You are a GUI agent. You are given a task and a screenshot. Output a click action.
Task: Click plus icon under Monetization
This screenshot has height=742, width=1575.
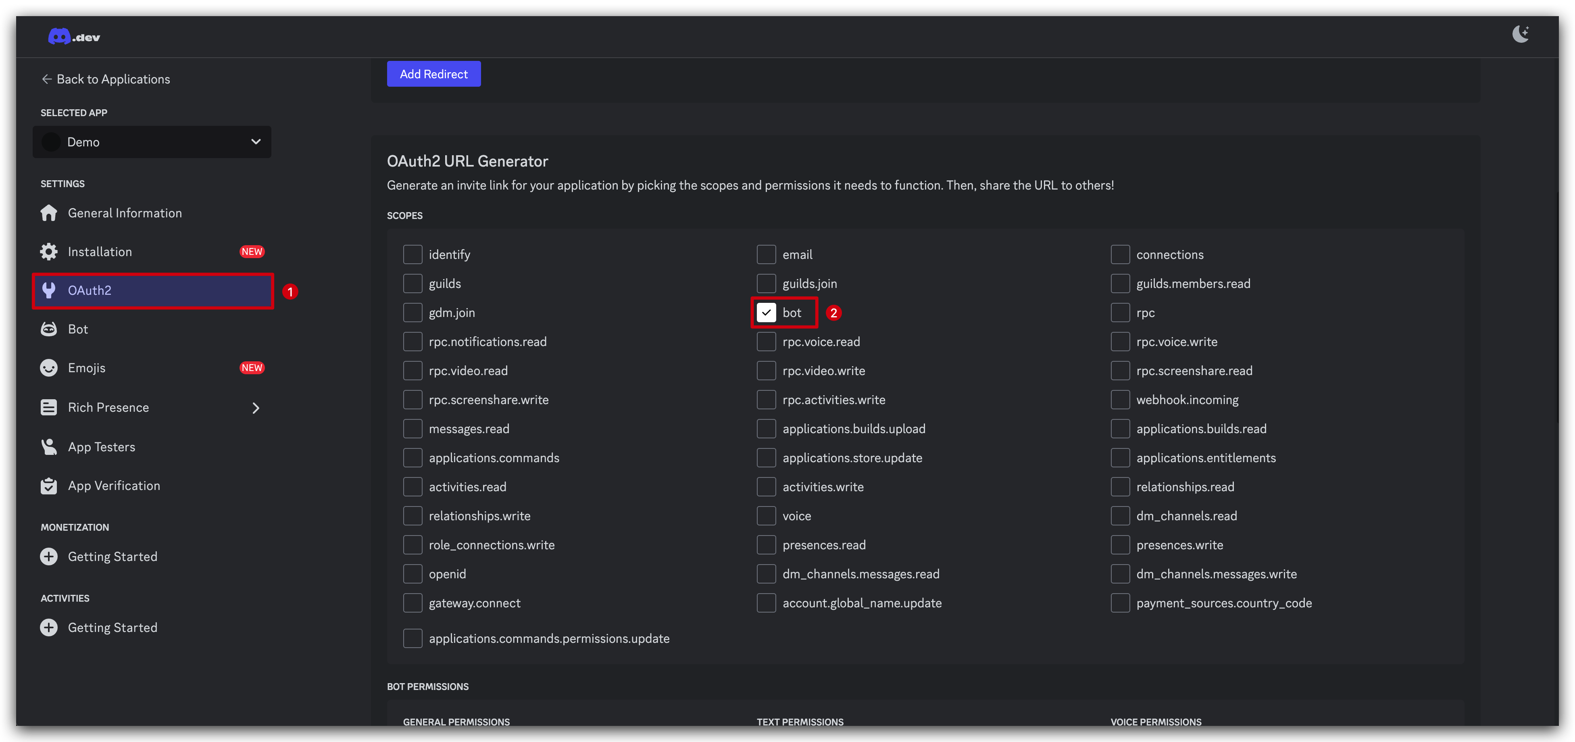click(x=49, y=556)
